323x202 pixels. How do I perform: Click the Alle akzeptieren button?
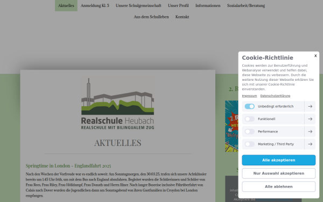278,160
